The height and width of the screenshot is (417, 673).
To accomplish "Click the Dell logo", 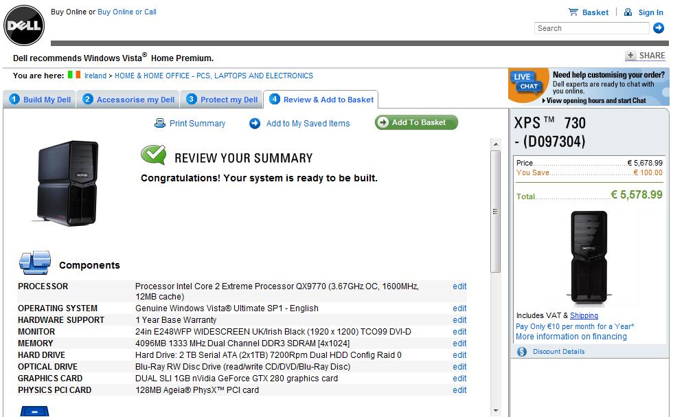I will 24,25.
